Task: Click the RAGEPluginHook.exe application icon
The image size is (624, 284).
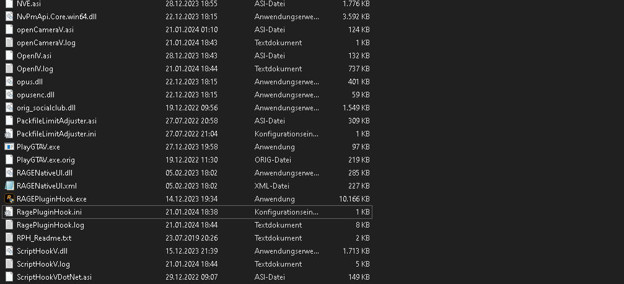Action: click(x=9, y=199)
